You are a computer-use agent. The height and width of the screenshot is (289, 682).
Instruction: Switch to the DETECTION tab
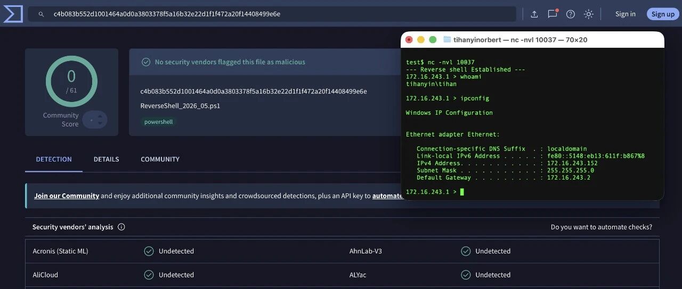click(54, 159)
